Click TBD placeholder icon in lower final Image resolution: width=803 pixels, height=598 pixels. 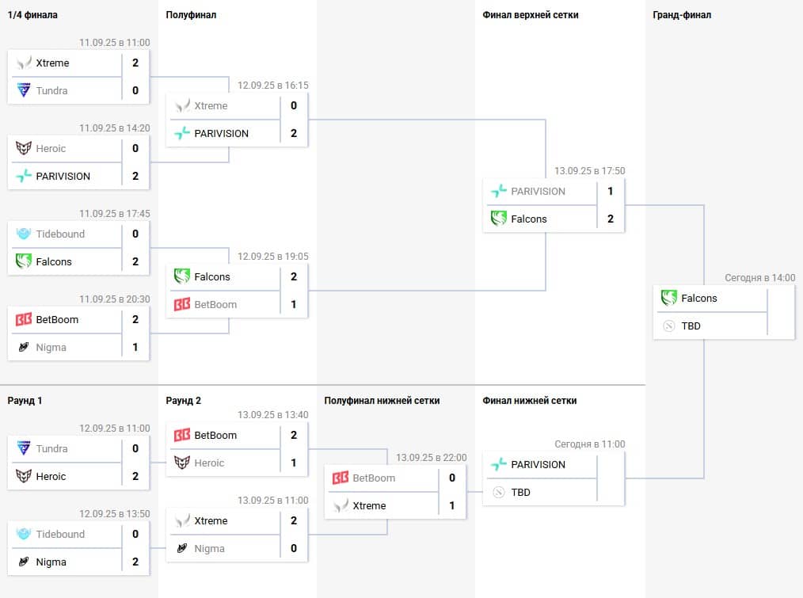(499, 493)
